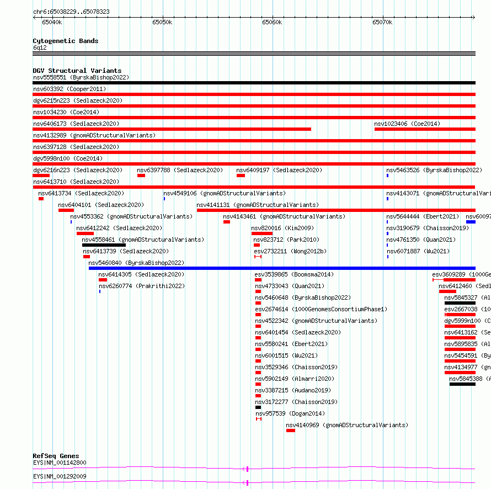Select EYS|NM_001292009 transcript label
This screenshot has width=491, height=489.
click(60, 476)
